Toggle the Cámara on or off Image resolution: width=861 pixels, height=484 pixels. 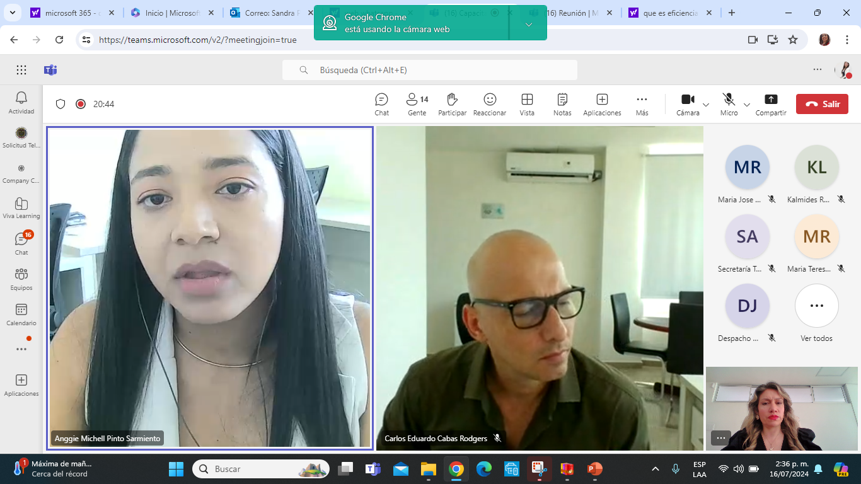688,105
